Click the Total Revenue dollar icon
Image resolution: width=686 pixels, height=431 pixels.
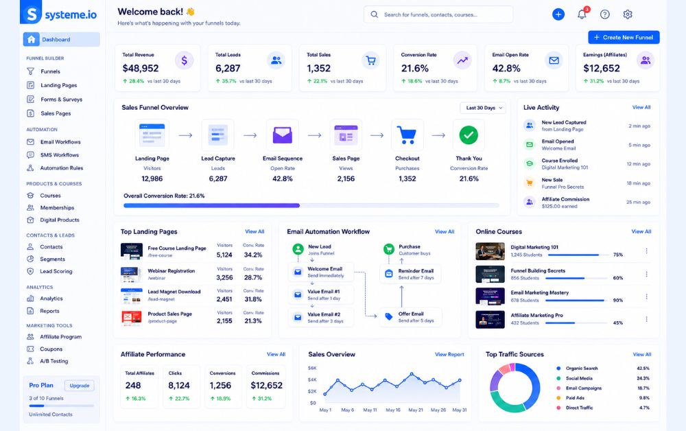click(184, 60)
